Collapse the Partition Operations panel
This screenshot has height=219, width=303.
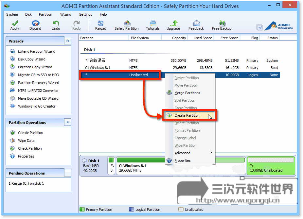click(x=68, y=122)
